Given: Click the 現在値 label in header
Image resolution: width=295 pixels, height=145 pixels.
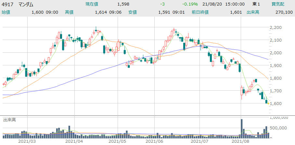Looking at the screenshot, I should (x=92, y=4).
